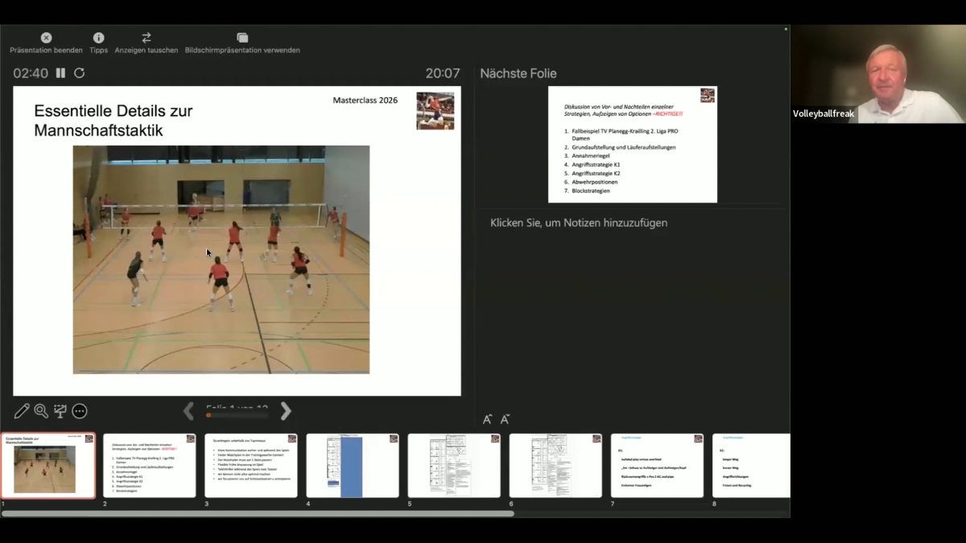Increase the notes font size
This screenshot has height=543, width=966.
click(x=487, y=419)
